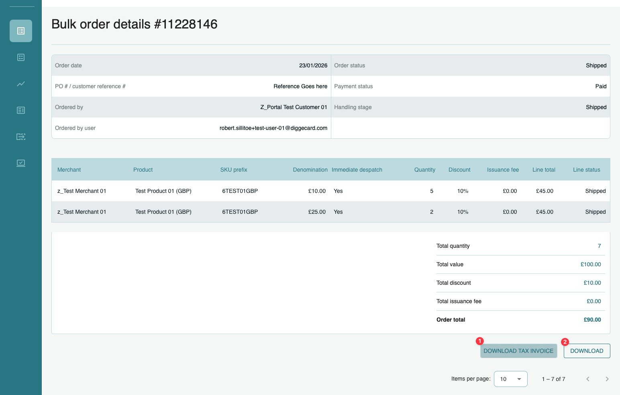Click Z_Portal Test Customer 01 value
The image size is (620, 395).
[294, 107]
